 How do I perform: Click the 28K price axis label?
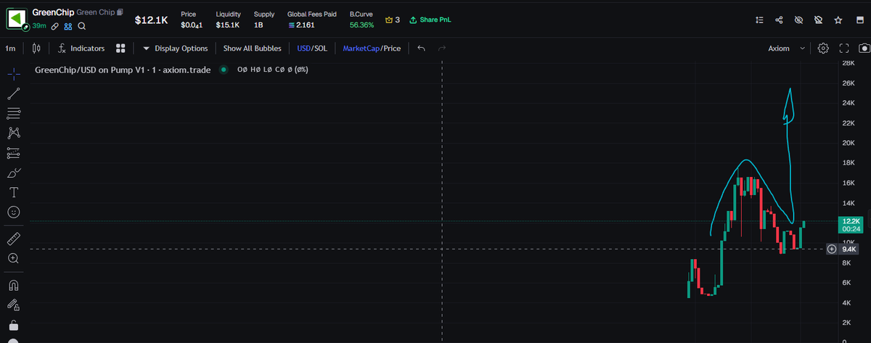[848, 63]
